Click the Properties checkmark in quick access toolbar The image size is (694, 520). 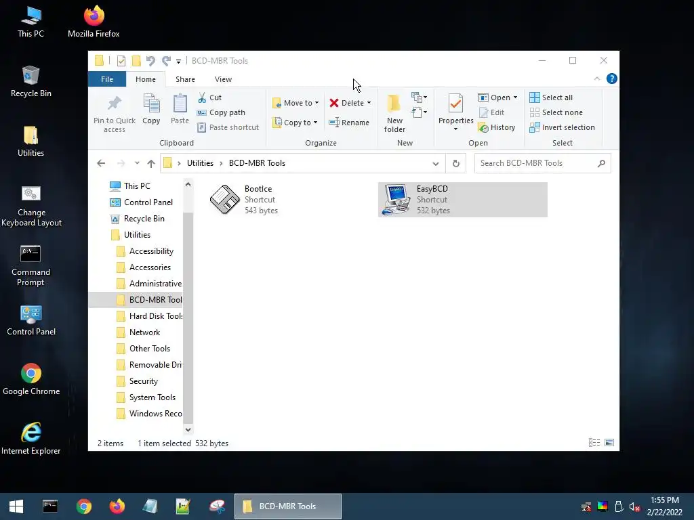[x=121, y=61]
